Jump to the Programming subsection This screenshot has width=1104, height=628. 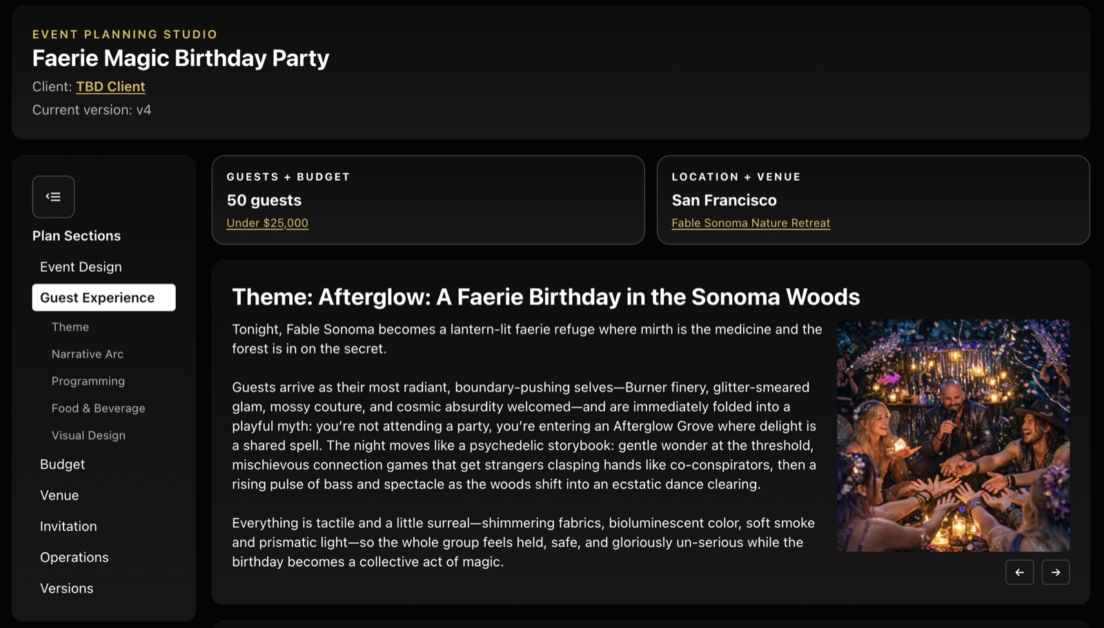point(88,381)
